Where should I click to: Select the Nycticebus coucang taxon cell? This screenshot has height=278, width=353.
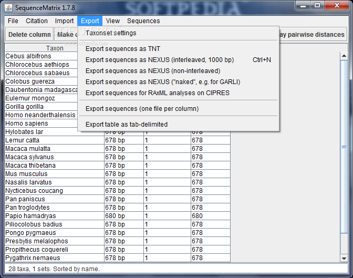pyautogui.click(x=55, y=191)
